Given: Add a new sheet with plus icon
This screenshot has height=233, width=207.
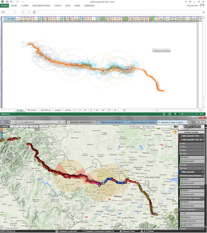Looking at the screenshot, I should point(124,110).
